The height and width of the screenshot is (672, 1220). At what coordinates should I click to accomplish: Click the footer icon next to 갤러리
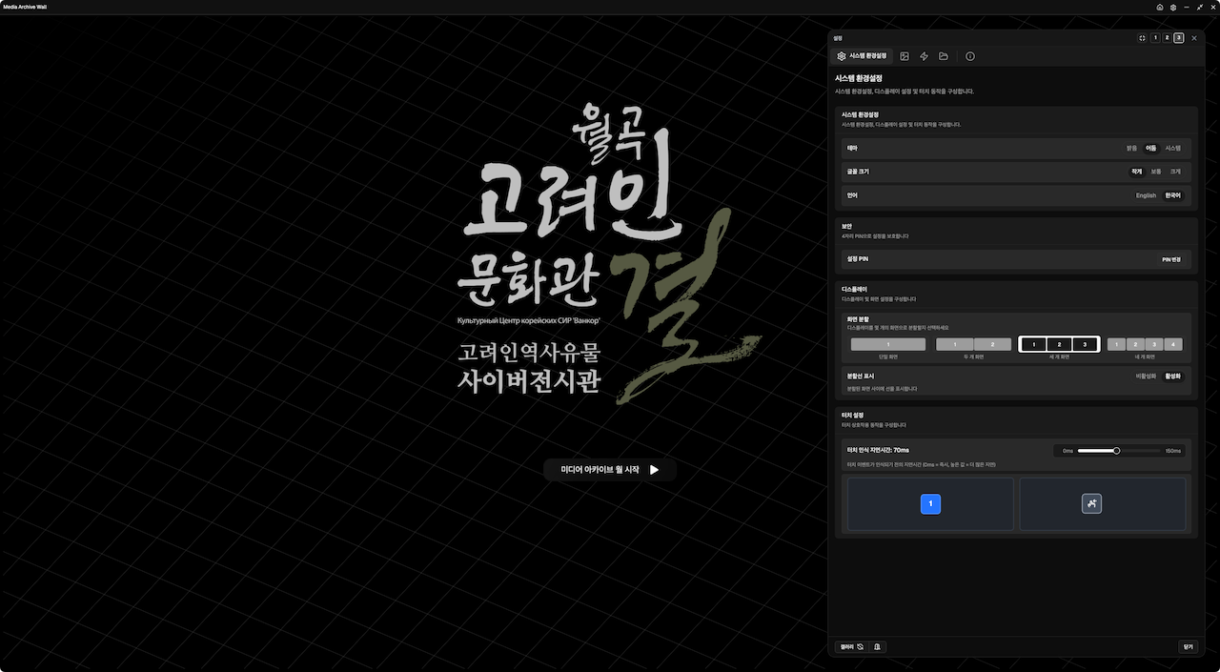[x=878, y=646]
